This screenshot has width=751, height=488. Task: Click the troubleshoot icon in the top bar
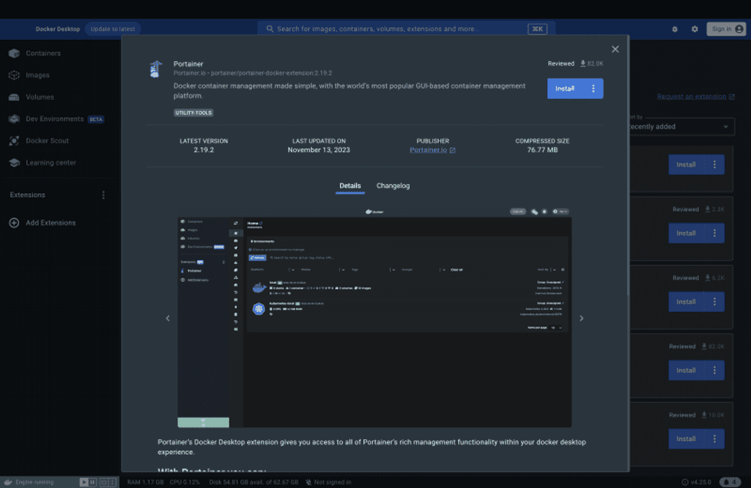point(675,29)
